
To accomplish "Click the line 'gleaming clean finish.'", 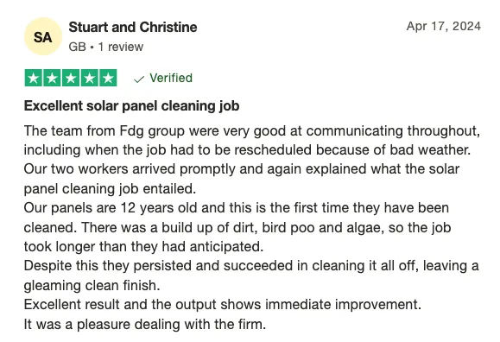I will 92,285.
